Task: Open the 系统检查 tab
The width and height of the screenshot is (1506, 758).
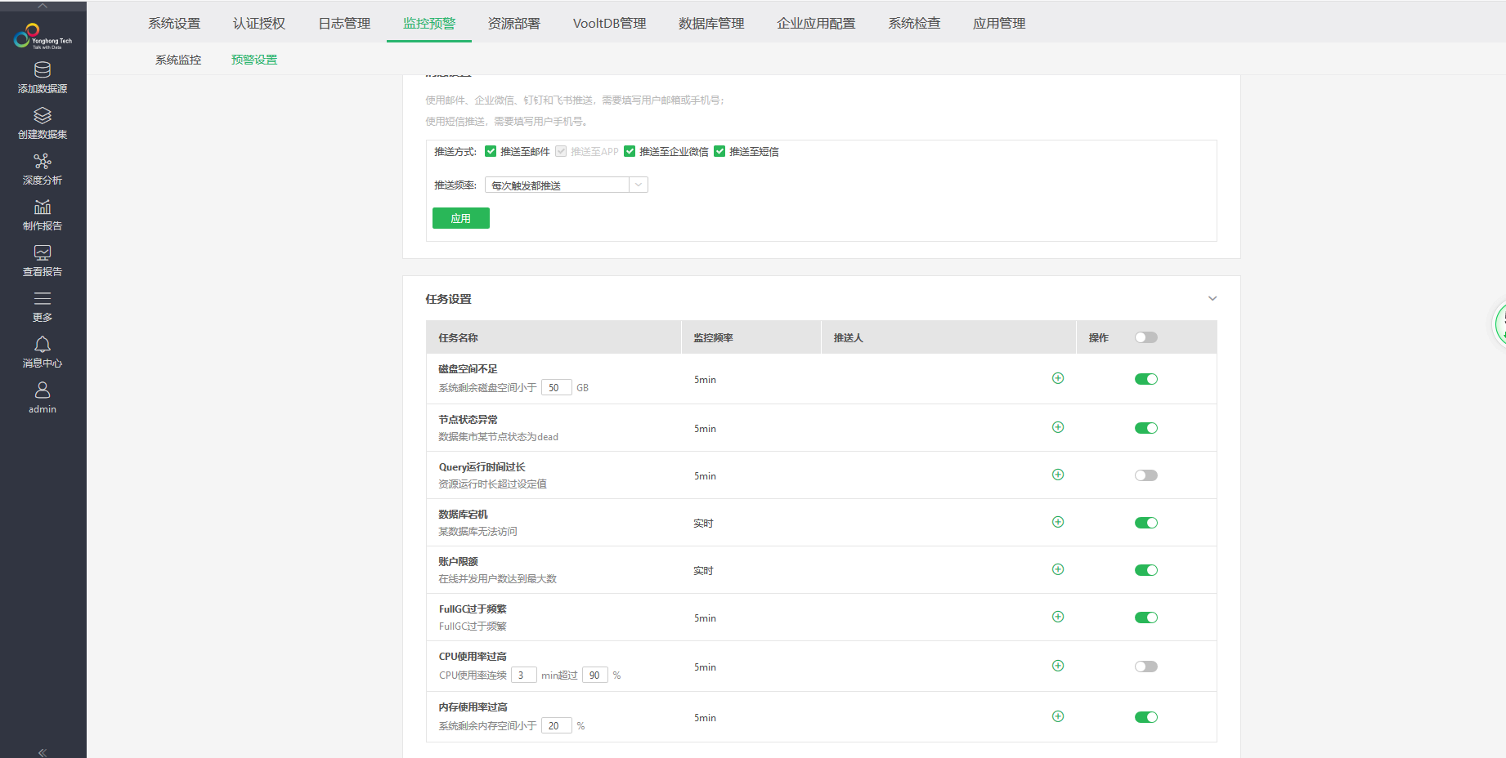Action: (x=915, y=23)
